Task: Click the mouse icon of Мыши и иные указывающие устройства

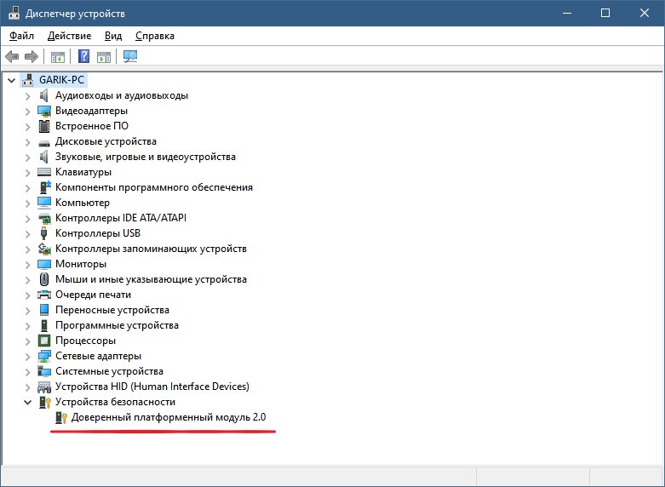Action: coord(44,279)
